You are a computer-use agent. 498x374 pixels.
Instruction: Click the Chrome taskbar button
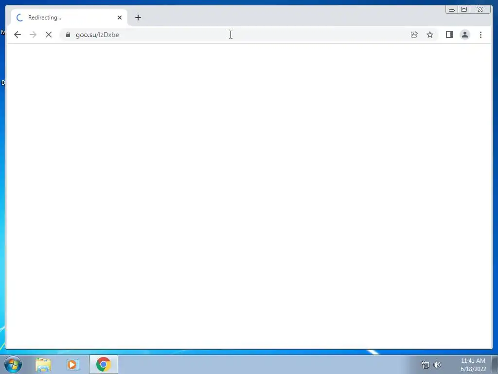(104, 364)
